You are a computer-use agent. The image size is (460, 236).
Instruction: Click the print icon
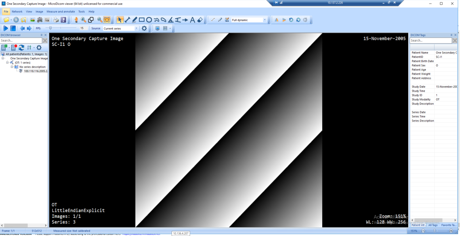[56, 20]
